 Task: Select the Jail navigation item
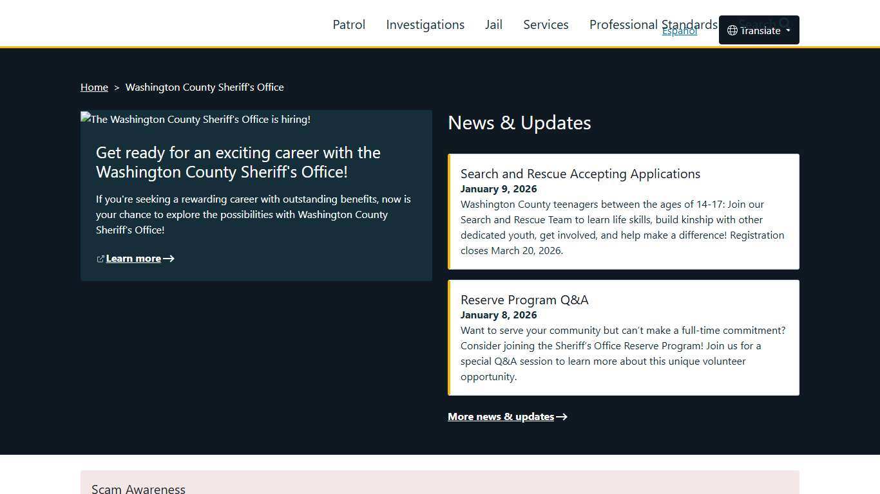pos(493,24)
